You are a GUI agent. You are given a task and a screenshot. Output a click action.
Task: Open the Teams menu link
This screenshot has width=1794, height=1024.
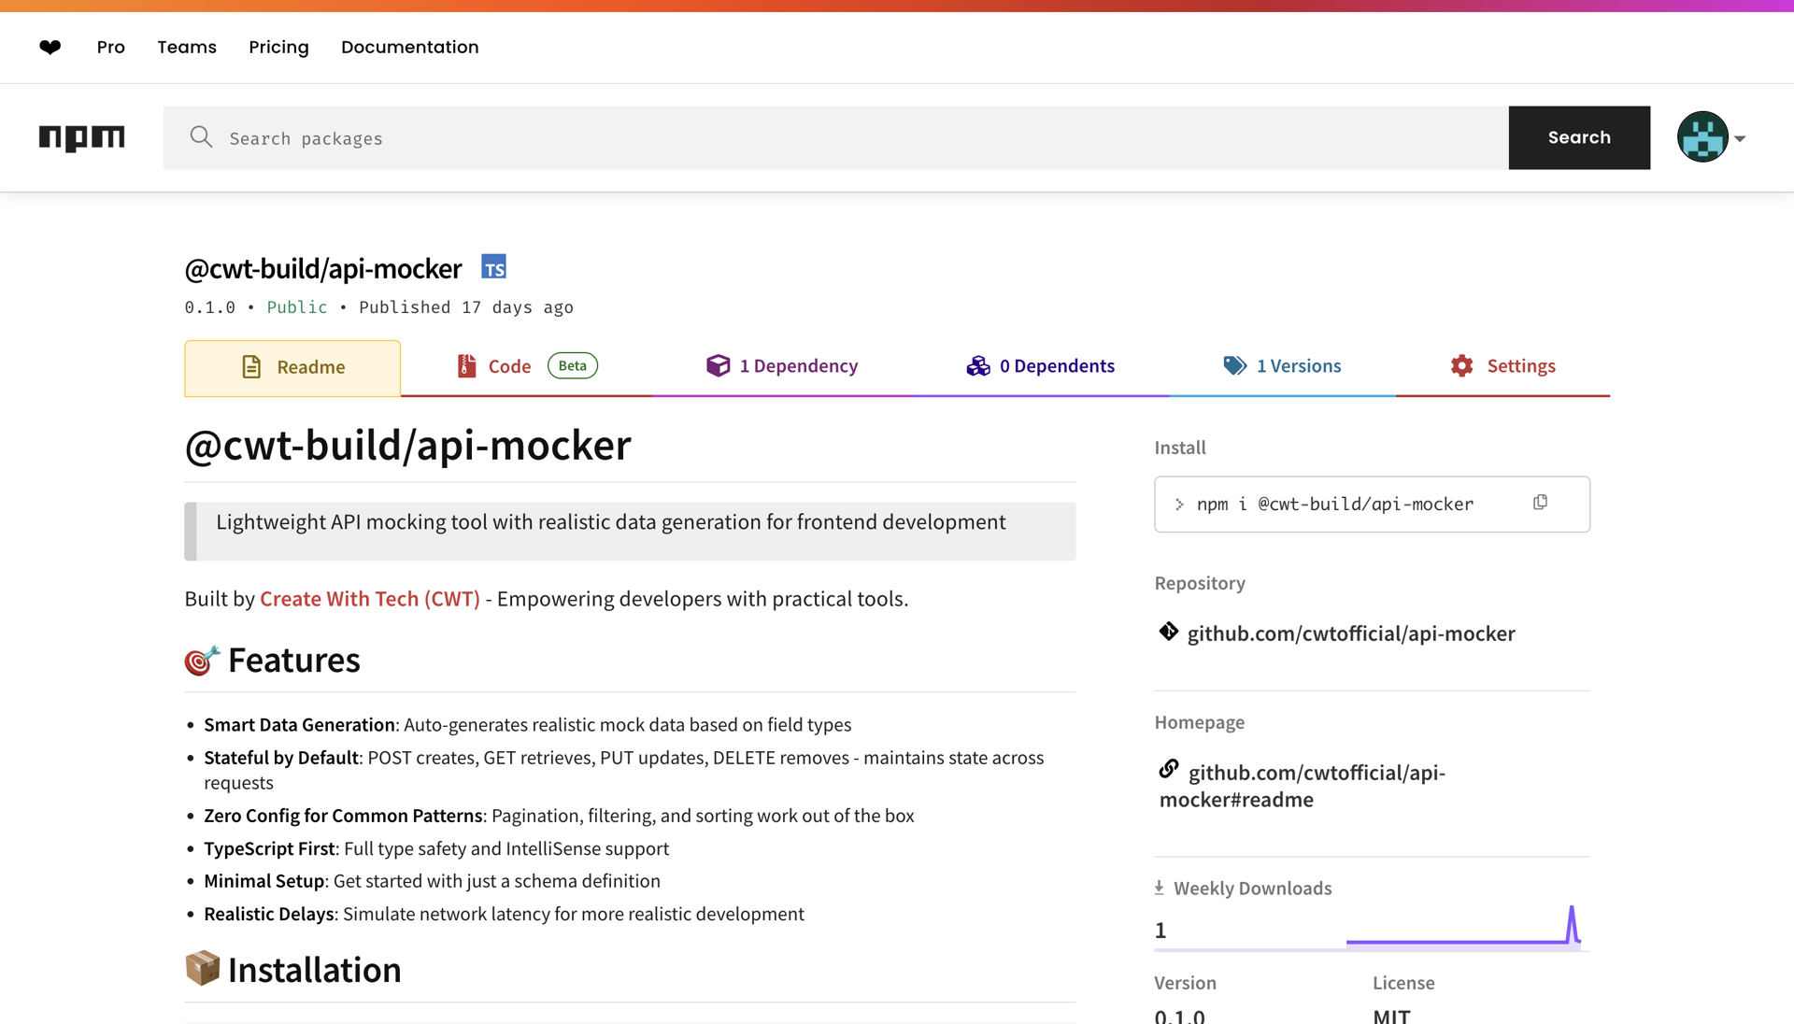tap(187, 47)
